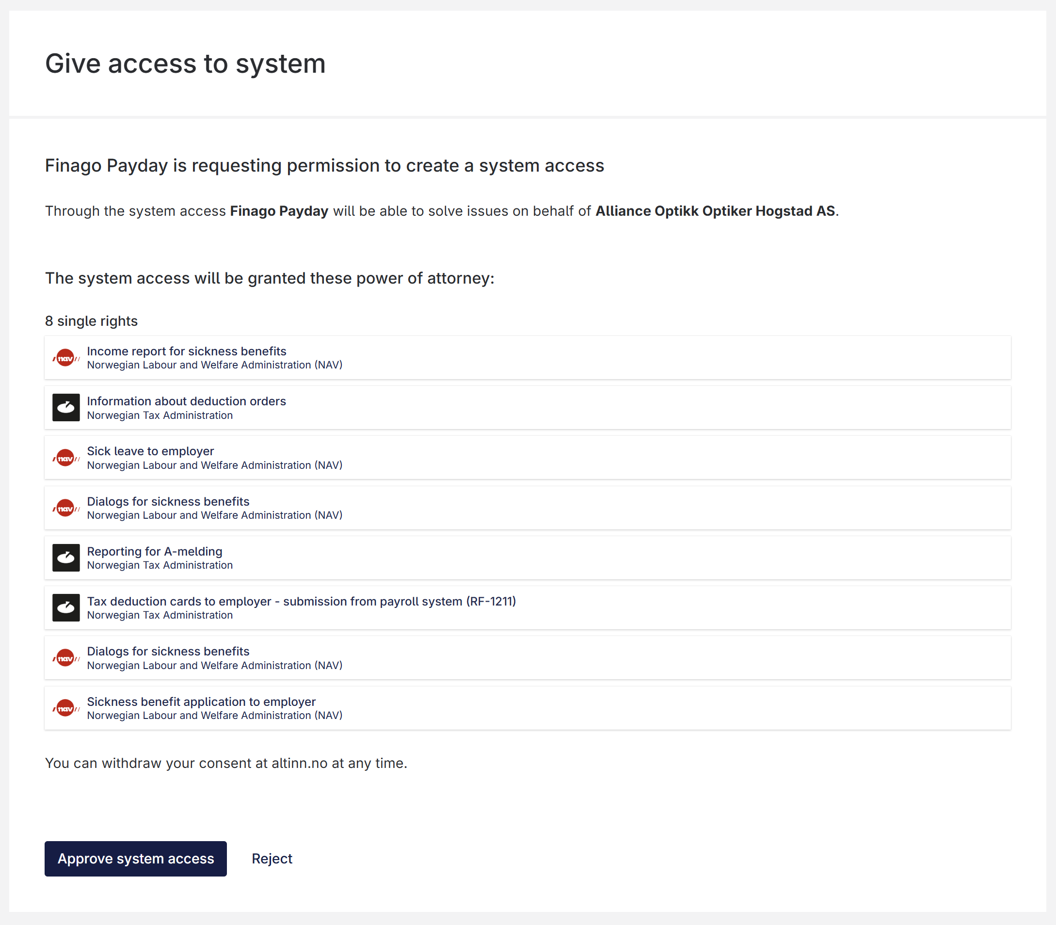Select Sick leave to employer right
The image size is (1056, 925).
(150, 451)
